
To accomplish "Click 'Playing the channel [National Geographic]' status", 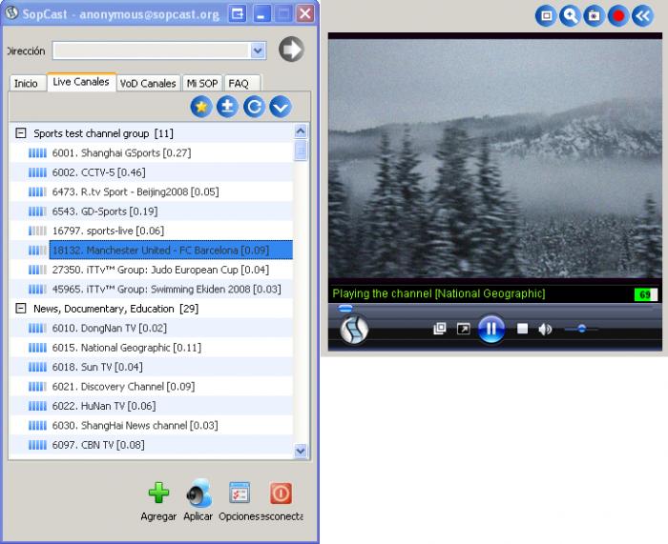I will [x=439, y=293].
